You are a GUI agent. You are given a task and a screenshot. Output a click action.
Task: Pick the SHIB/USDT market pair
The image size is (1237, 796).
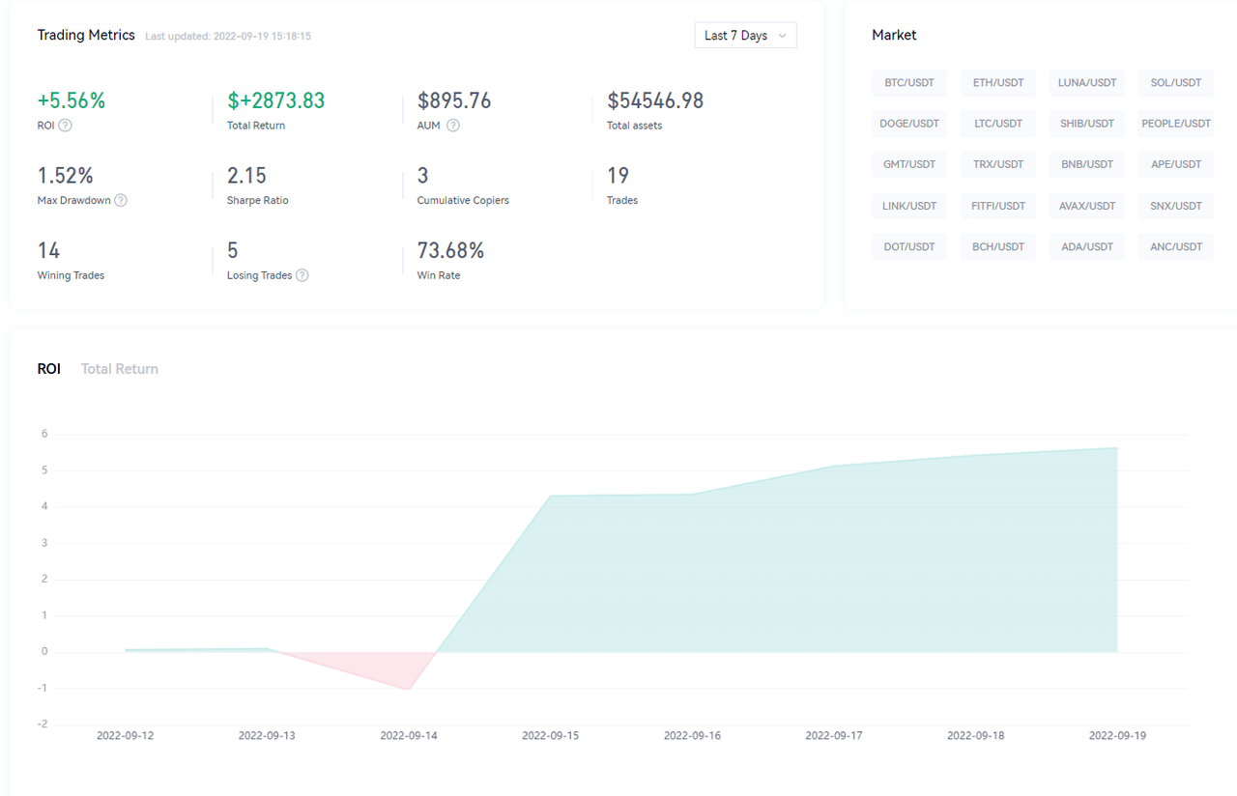(x=1087, y=124)
